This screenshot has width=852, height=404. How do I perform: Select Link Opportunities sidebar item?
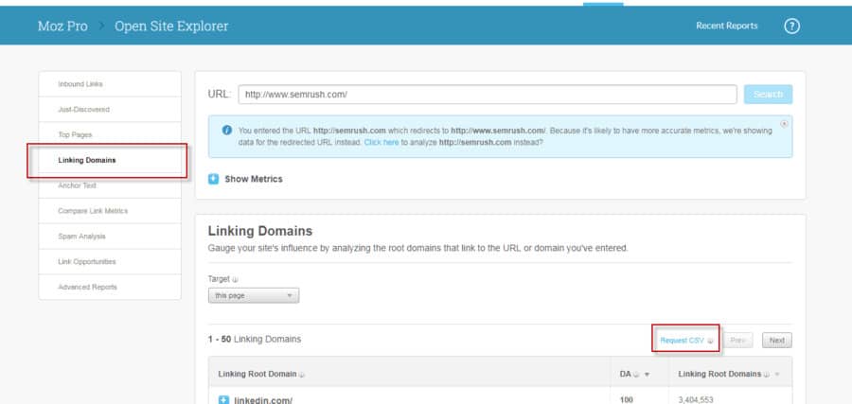coord(87,261)
